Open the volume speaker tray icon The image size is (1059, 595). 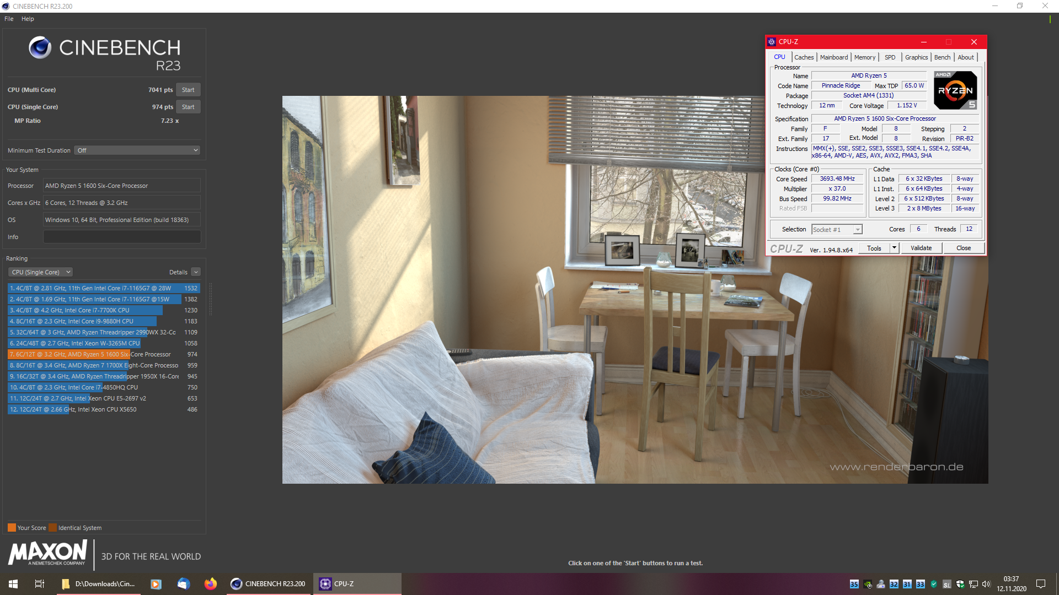click(x=986, y=585)
